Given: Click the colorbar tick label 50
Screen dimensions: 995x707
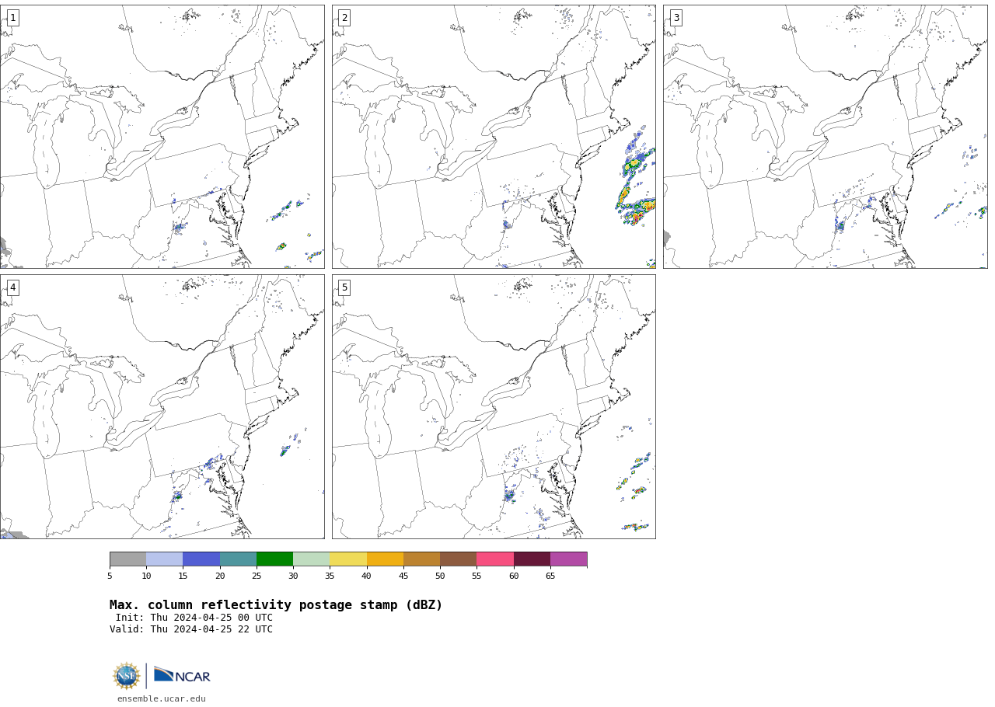Looking at the screenshot, I should 440,576.
